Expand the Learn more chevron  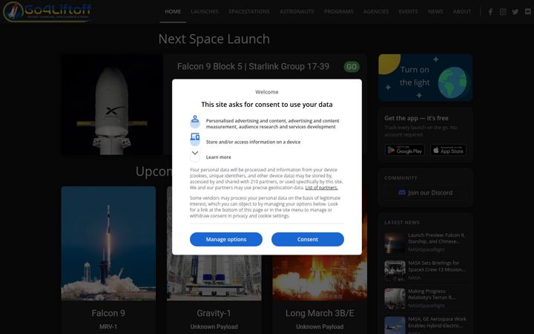click(x=195, y=156)
